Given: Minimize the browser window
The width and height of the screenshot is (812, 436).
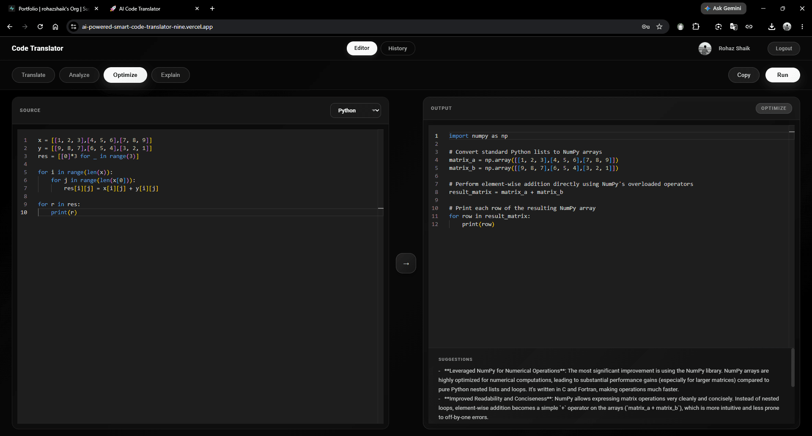Looking at the screenshot, I should pos(763,8).
